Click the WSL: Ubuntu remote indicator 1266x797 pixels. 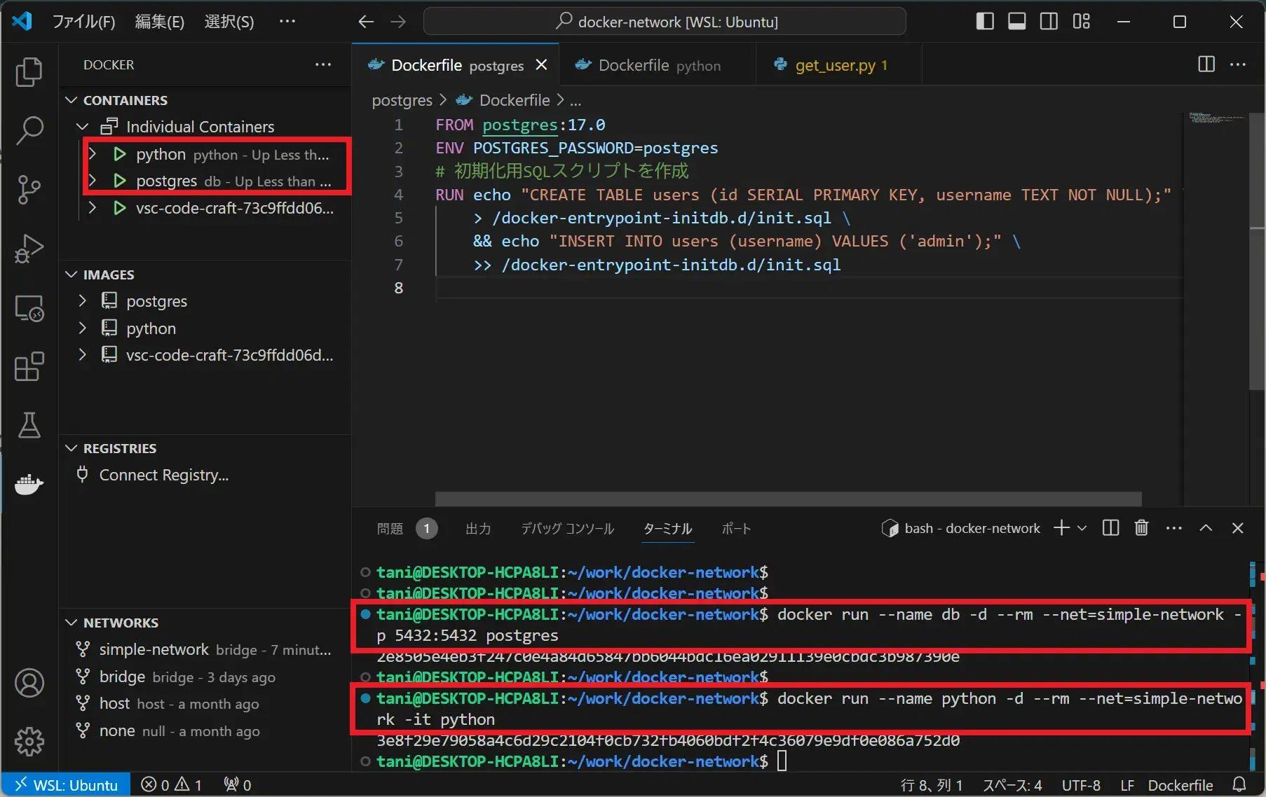pos(66,785)
